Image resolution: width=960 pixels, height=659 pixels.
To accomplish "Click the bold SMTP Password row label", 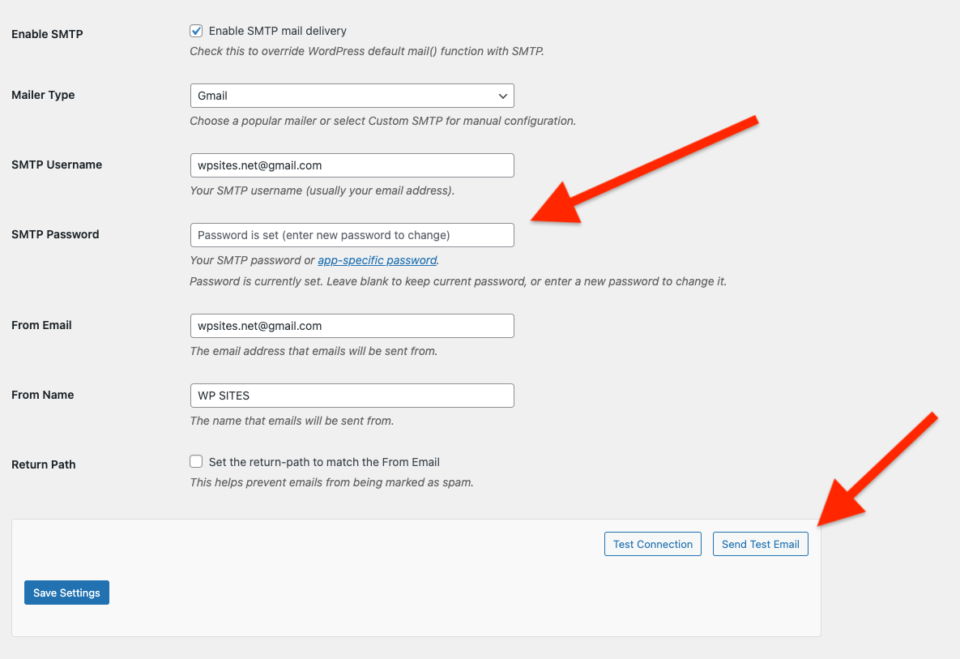I will tap(55, 234).
